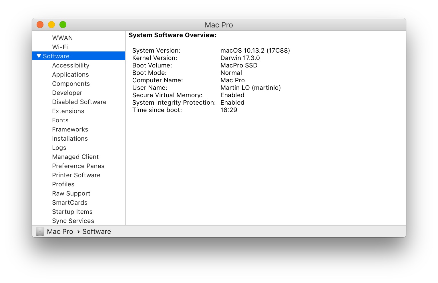The image size is (438, 283).
Task: View the Installations list
Action: click(x=70, y=139)
